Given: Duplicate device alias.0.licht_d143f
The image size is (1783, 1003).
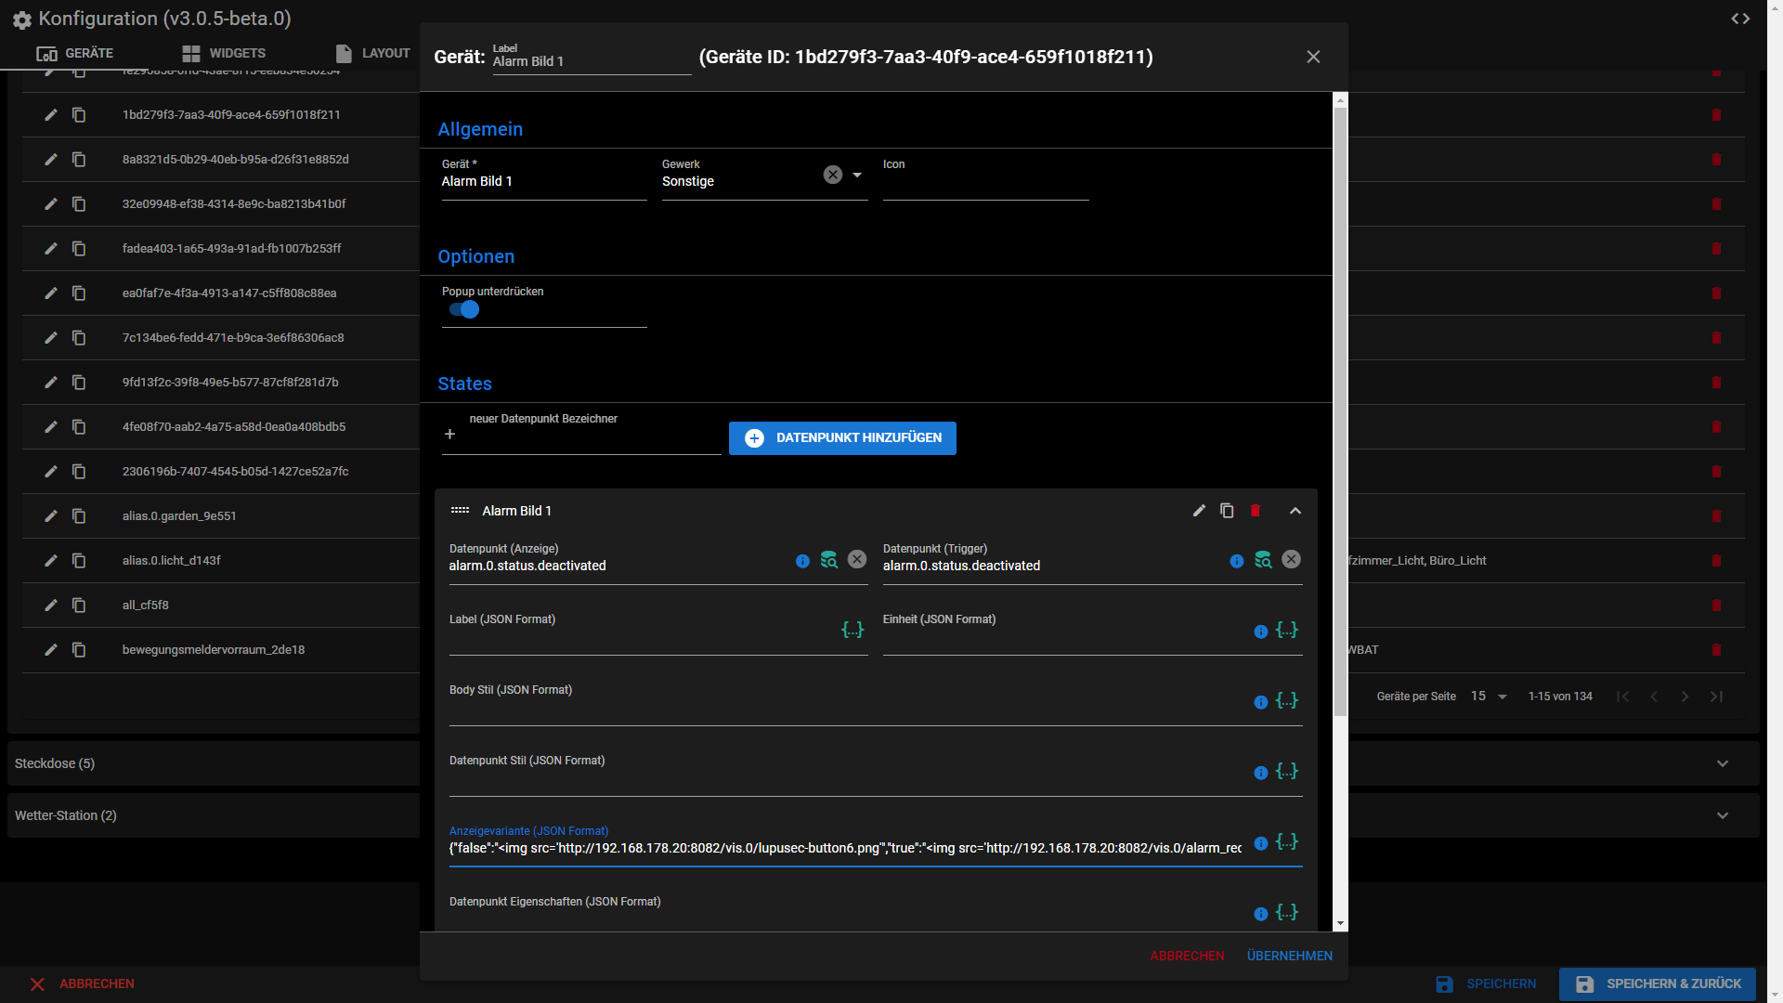Looking at the screenshot, I should (79, 561).
